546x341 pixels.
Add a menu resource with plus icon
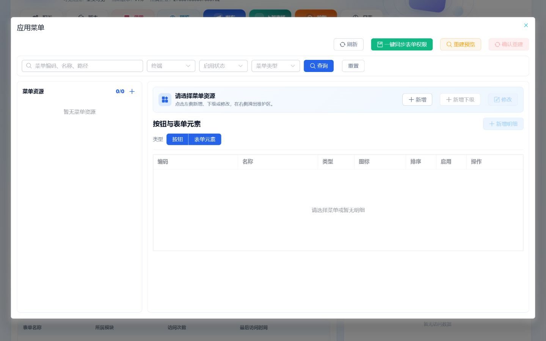(x=132, y=91)
